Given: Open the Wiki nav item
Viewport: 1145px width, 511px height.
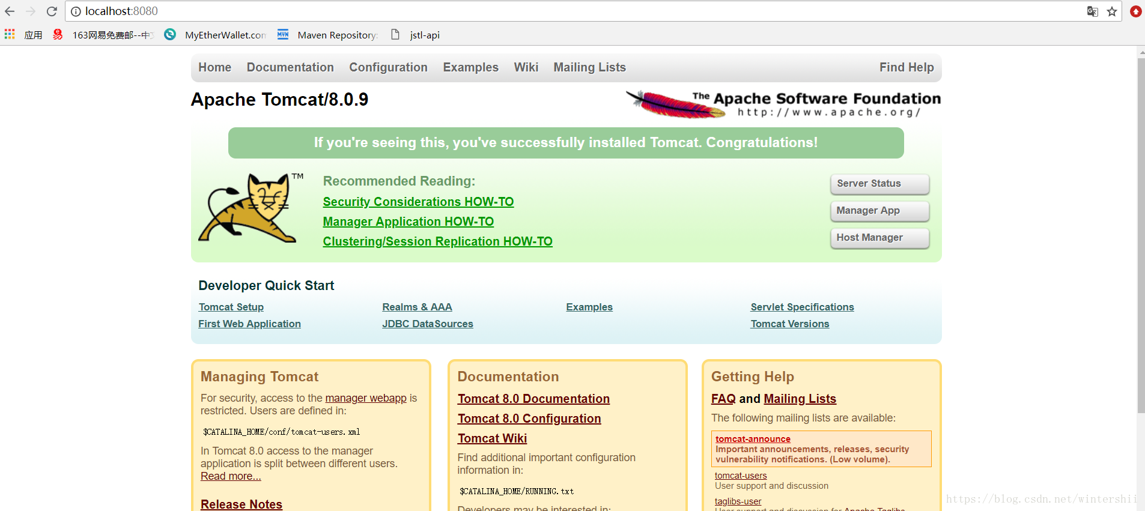Looking at the screenshot, I should click(x=526, y=67).
